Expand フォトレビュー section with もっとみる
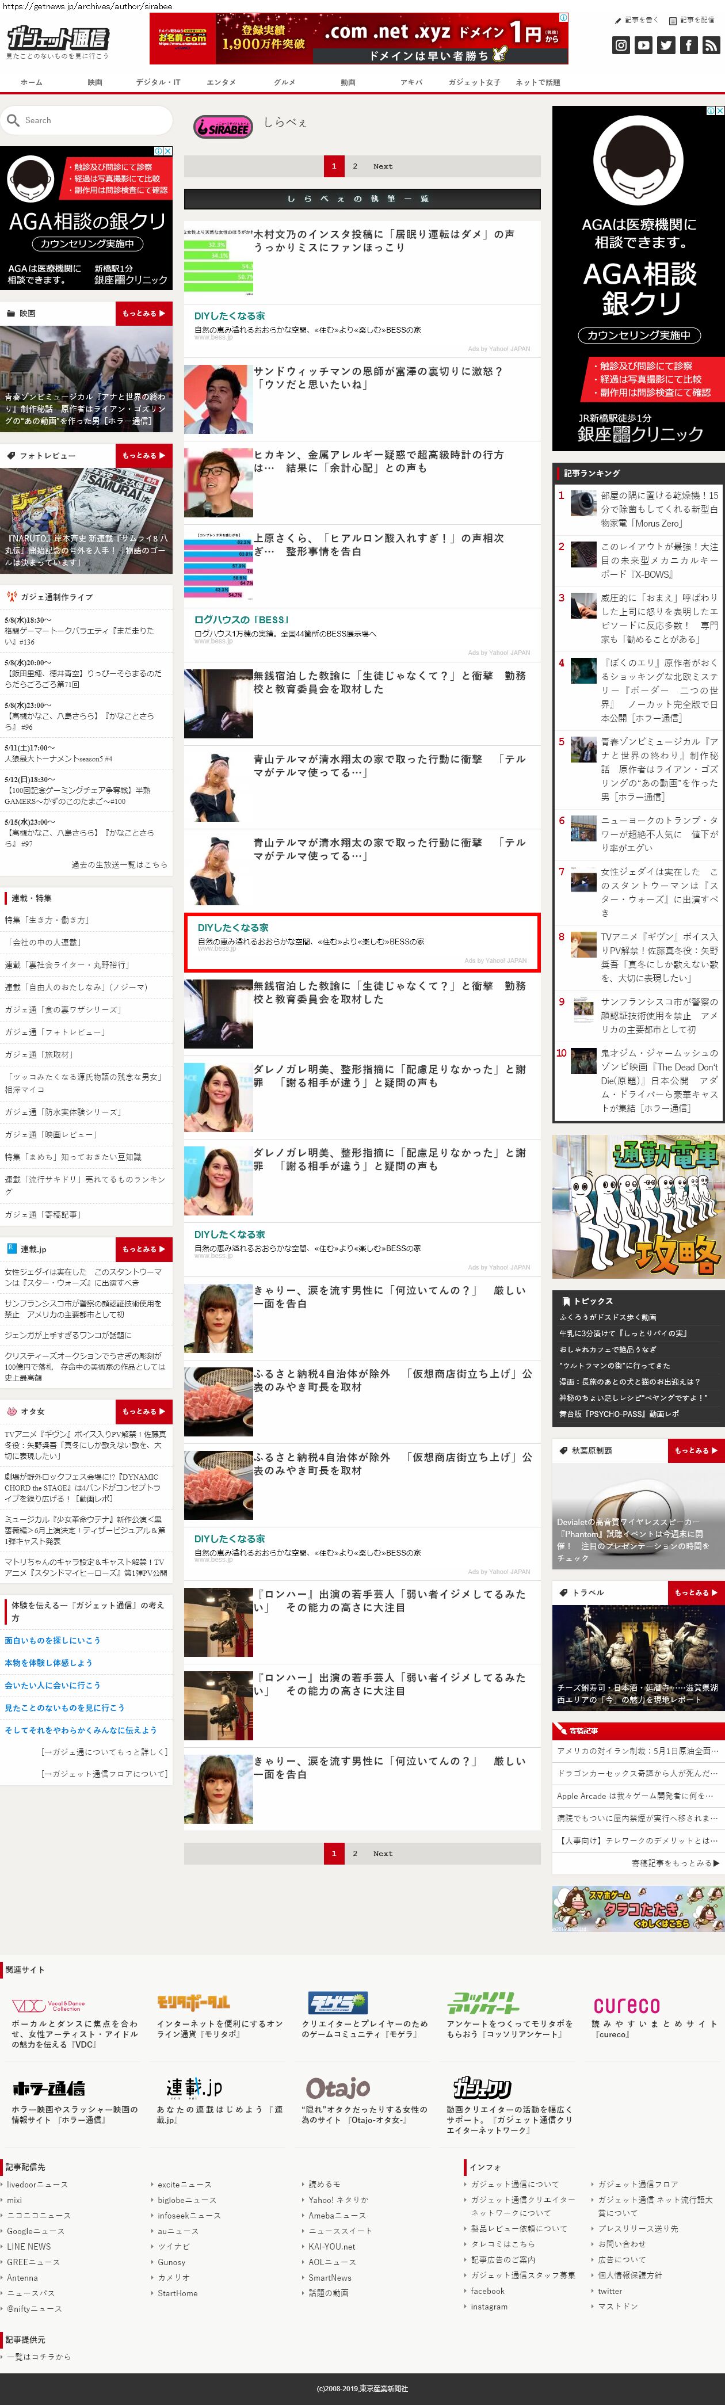 (144, 456)
